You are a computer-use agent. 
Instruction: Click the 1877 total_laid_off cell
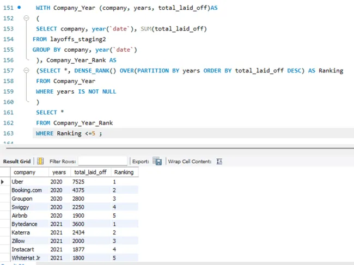91,249
